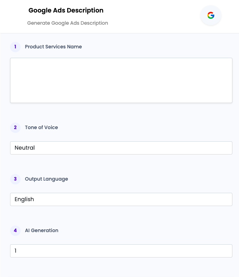This screenshot has width=239, height=277.
Task: Open the Output Language dropdown
Action: pyautogui.click(x=121, y=199)
